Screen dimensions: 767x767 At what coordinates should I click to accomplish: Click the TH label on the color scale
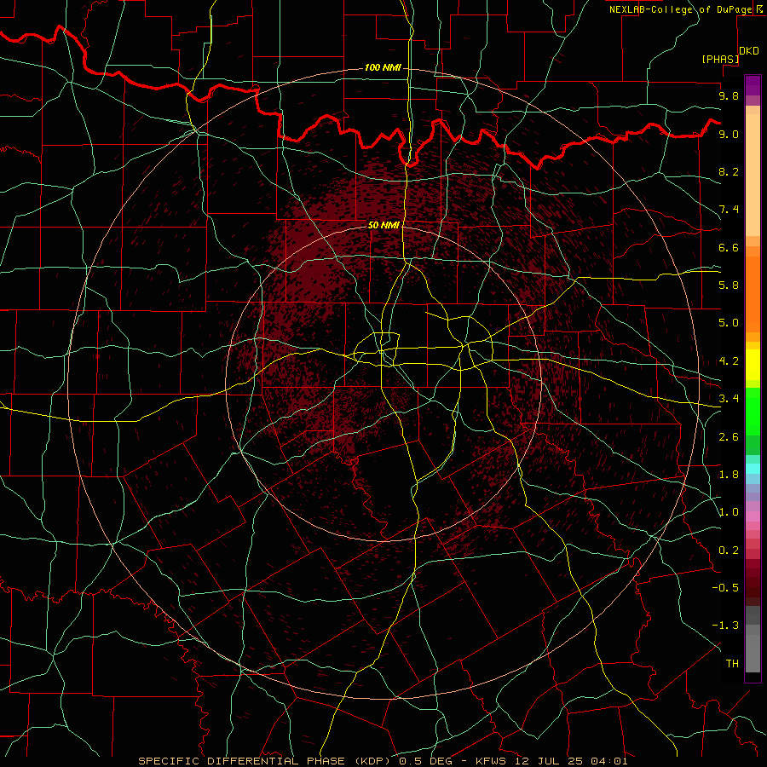(732, 664)
